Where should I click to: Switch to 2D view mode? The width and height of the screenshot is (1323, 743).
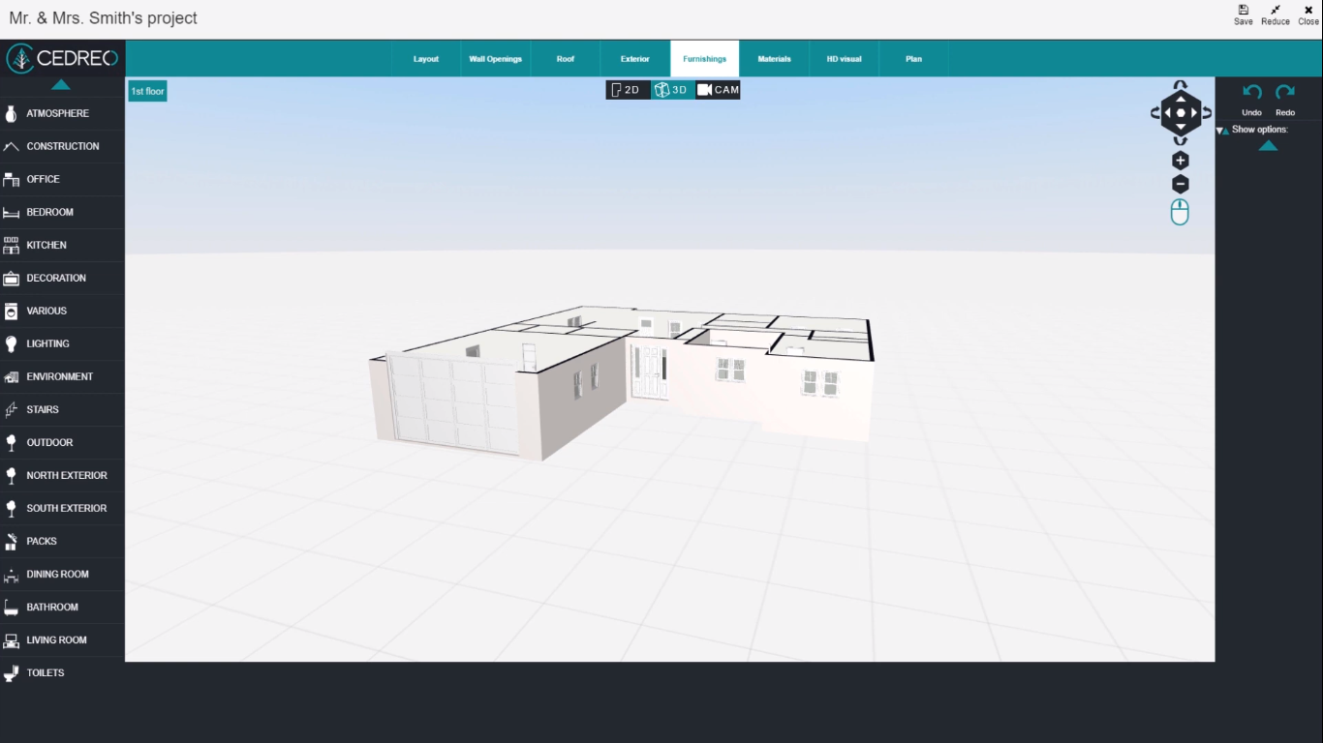[x=627, y=90]
